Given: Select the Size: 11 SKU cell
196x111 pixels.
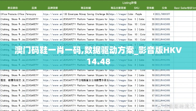Looking at the screenshot, I should point(137,70).
